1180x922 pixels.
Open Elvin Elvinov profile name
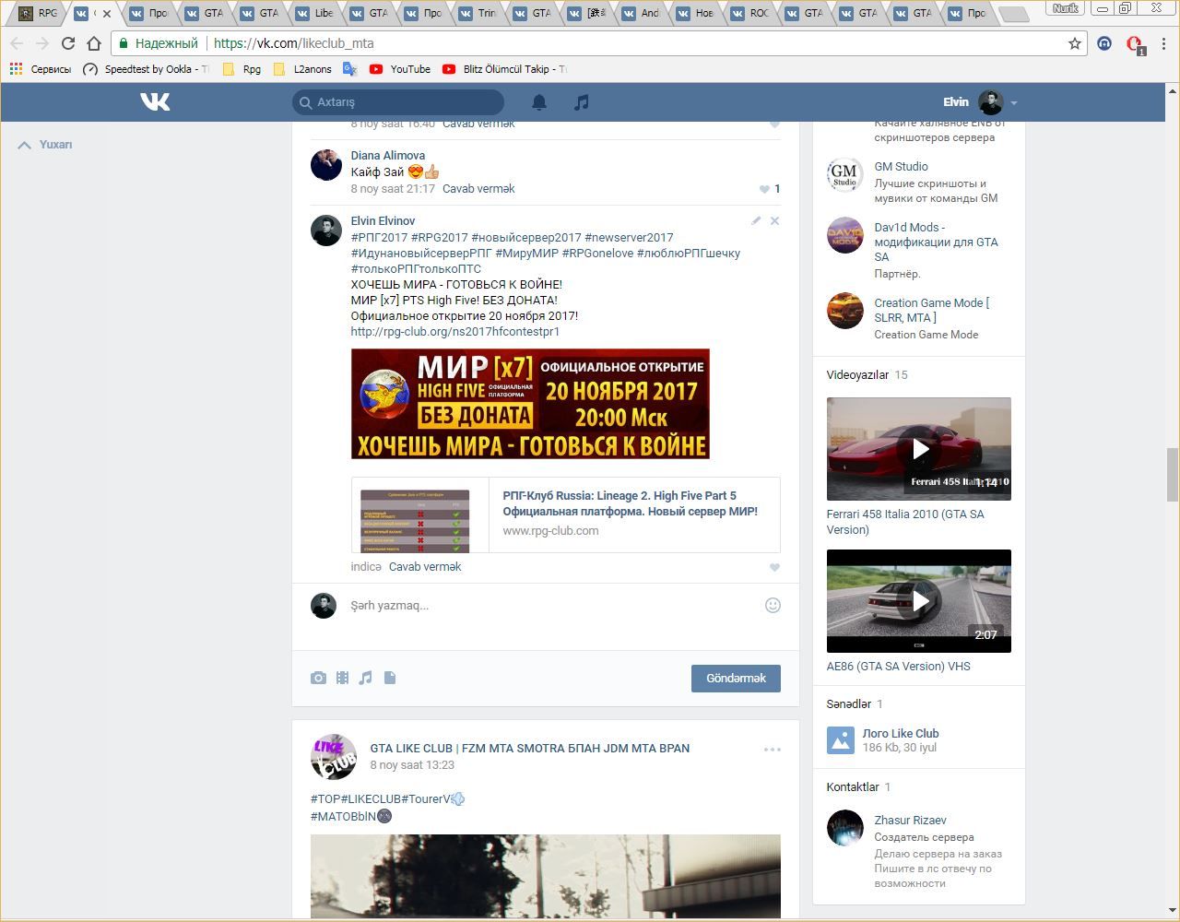point(383,220)
